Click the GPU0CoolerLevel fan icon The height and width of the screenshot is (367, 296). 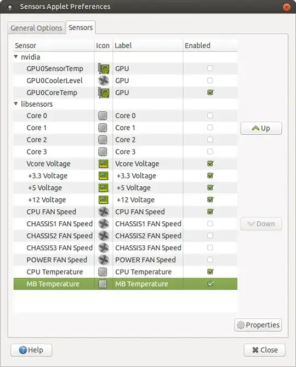pyautogui.click(x=103, y=81)
